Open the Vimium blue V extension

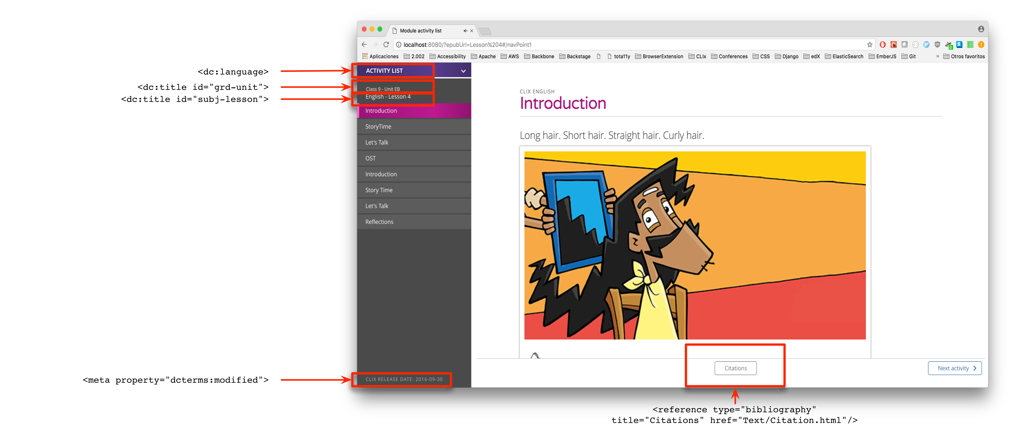(927, 45)
